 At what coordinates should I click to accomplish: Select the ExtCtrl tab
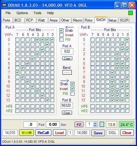click(101, 20)
